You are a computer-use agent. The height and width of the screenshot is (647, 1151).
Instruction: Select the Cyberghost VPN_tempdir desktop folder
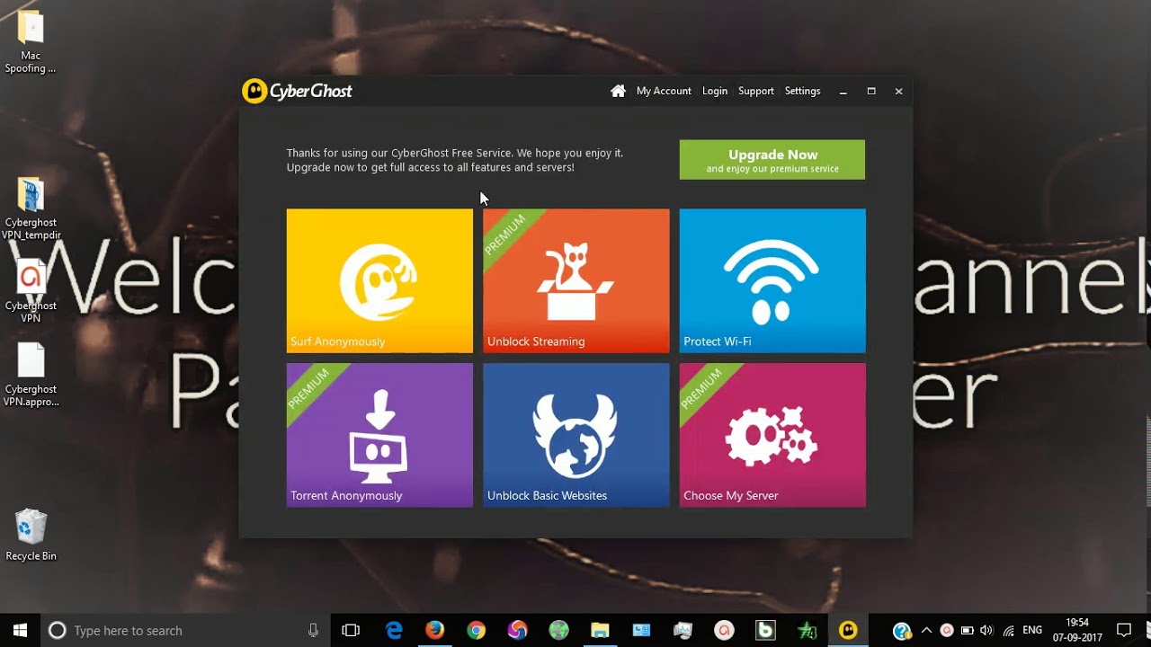point(31,208)
